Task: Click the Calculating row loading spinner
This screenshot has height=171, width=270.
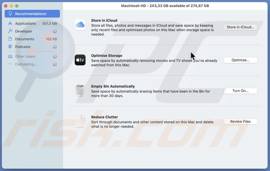Action: tap(55, 64)
